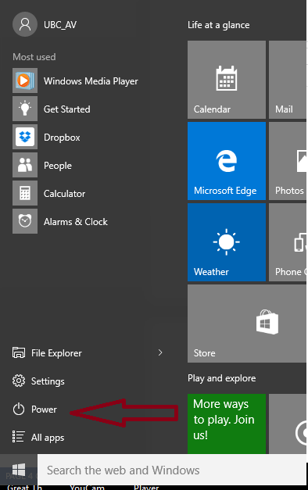Select Alarms & Clock menu entry text

76,222
